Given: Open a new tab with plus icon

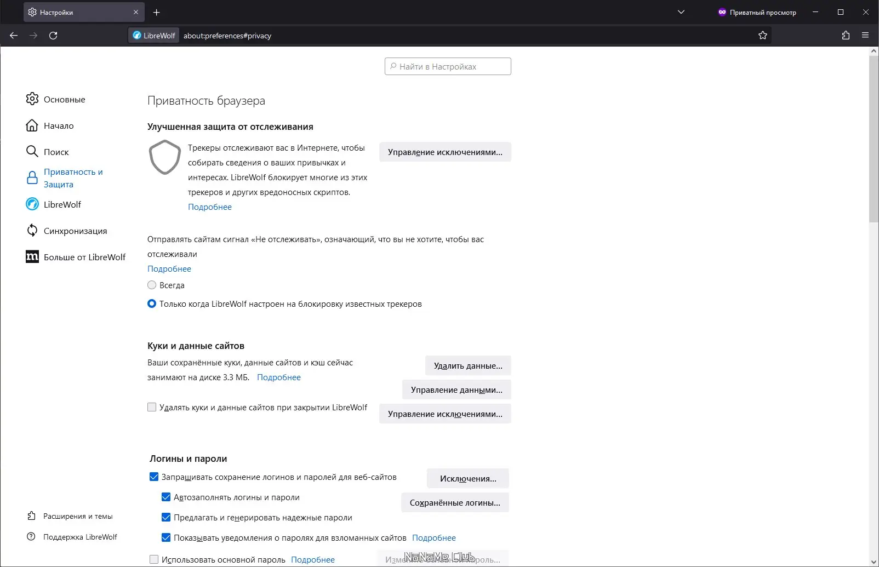Looking at the screenshot, I should 157,12.
